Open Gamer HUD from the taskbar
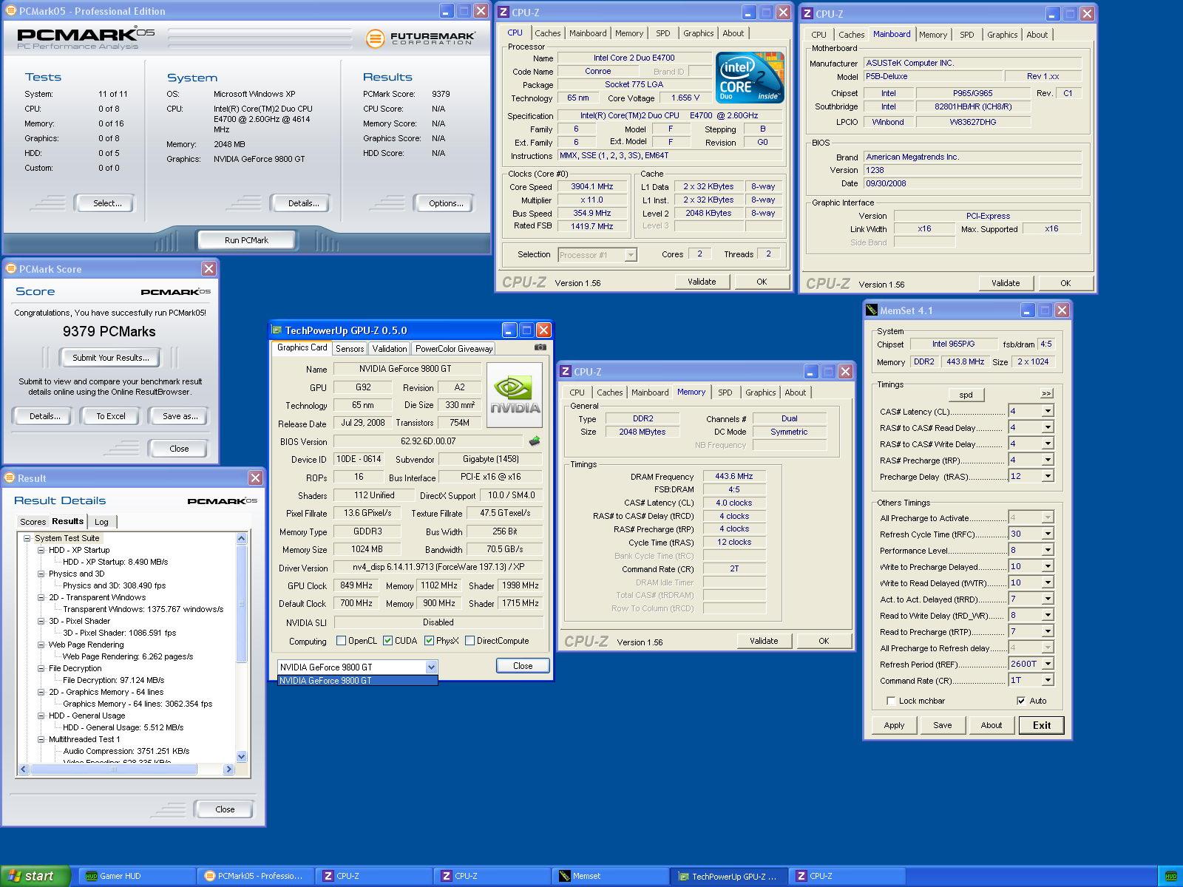This screenshot has width=1183, height=887. (x=135, y=876)
